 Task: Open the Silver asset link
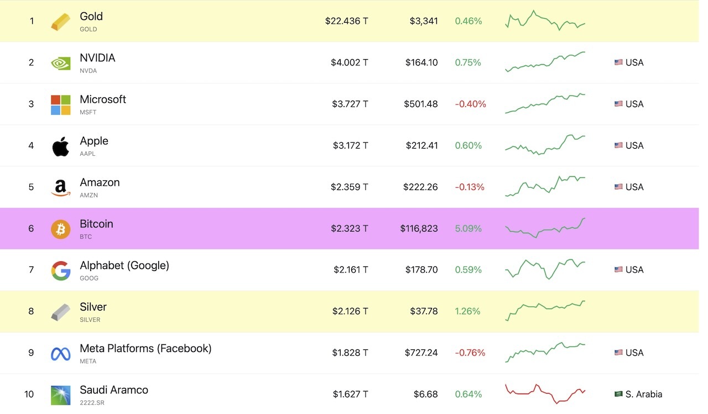pos(93,307)
